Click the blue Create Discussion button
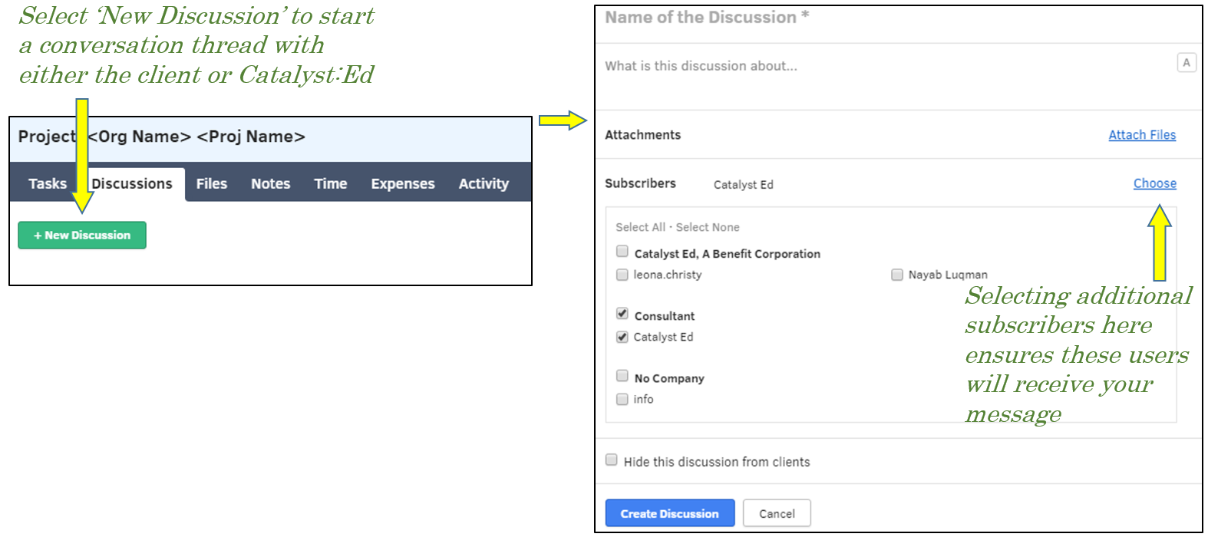 coord(670,513)
